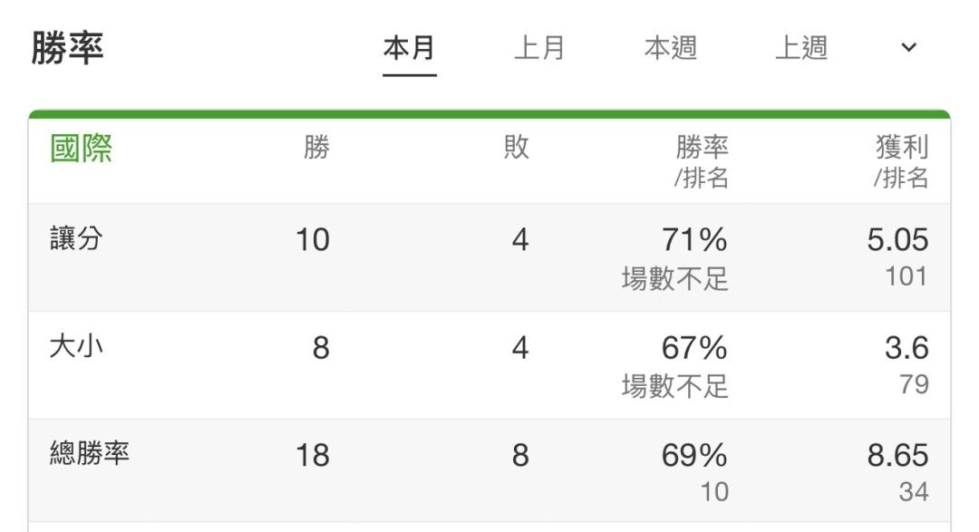Click the 69% overall win rate value

[695, 455]
